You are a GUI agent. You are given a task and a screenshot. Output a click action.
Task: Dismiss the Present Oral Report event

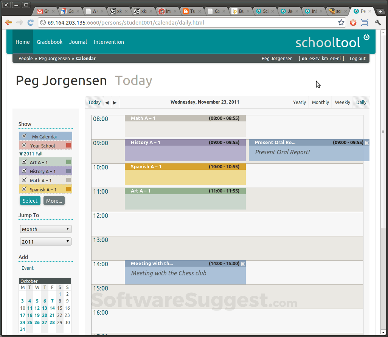pos(367,143)
